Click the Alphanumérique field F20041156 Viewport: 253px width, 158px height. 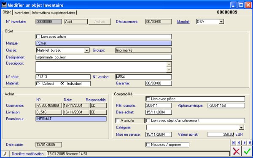click(x=226, y=105)
